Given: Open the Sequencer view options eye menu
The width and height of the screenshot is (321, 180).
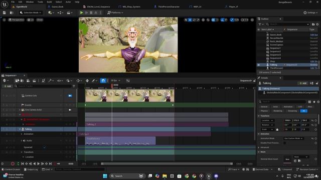Looking at the screenshot, I should (x=60, y=80).
